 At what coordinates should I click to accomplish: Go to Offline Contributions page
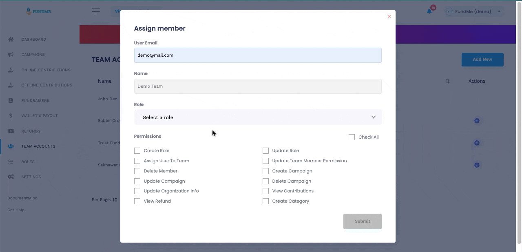tap(47, 85)
